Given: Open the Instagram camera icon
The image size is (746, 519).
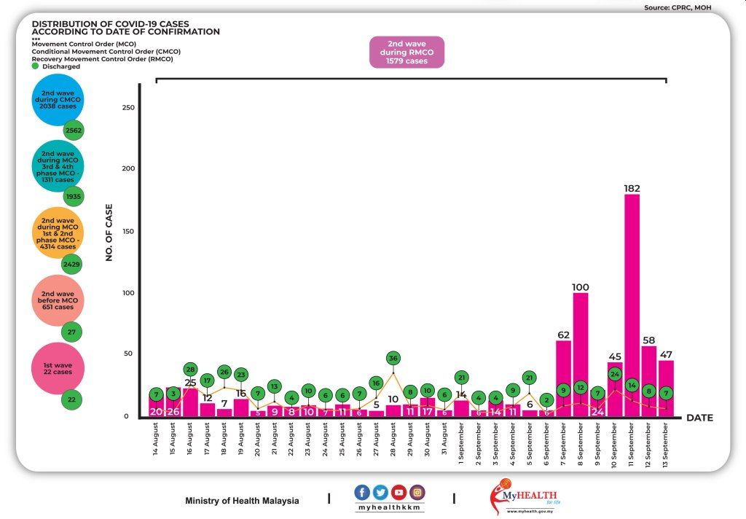Looking at the screenshot, I should (x=417, y=492).
